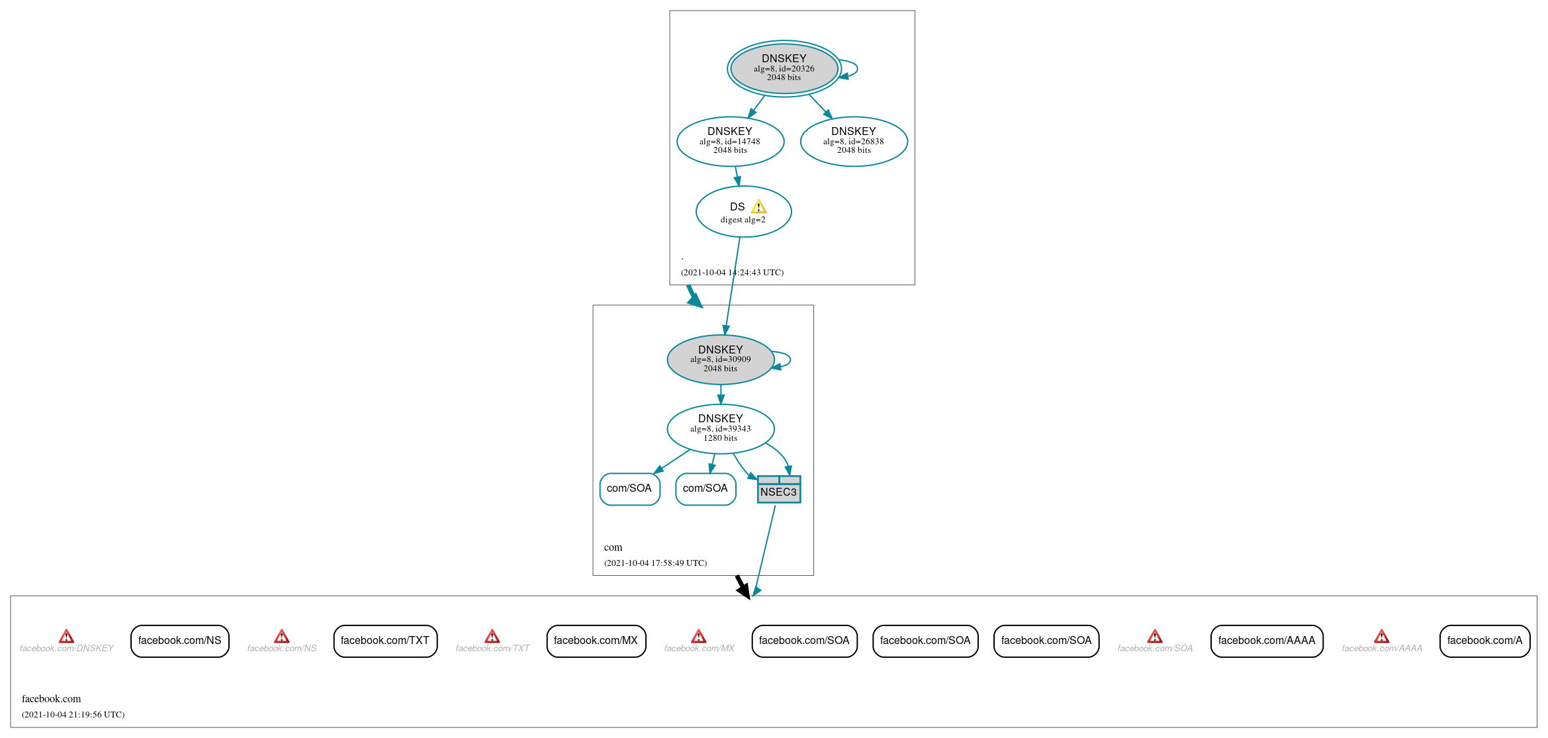The height and width of the screenshot is (738, 1548).
Task: Select the facebook.com/TXT warning triangle icon
Action: (488, 638)
